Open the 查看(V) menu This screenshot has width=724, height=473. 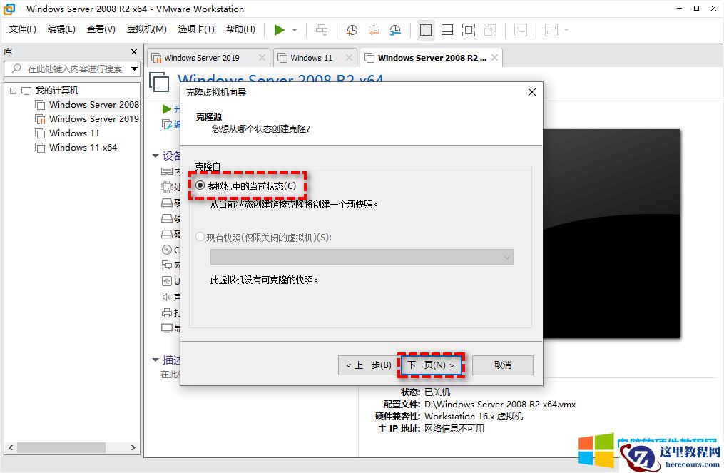point(101,29)
